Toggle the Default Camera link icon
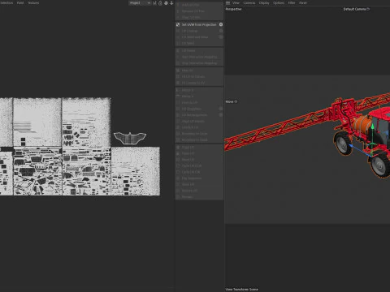 click(x=368, y=9)
